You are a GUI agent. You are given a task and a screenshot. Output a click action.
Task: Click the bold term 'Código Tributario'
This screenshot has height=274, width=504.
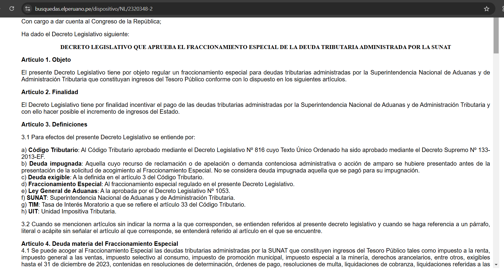point(53,150)
